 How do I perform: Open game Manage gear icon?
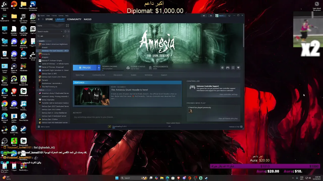coord(222,68)
